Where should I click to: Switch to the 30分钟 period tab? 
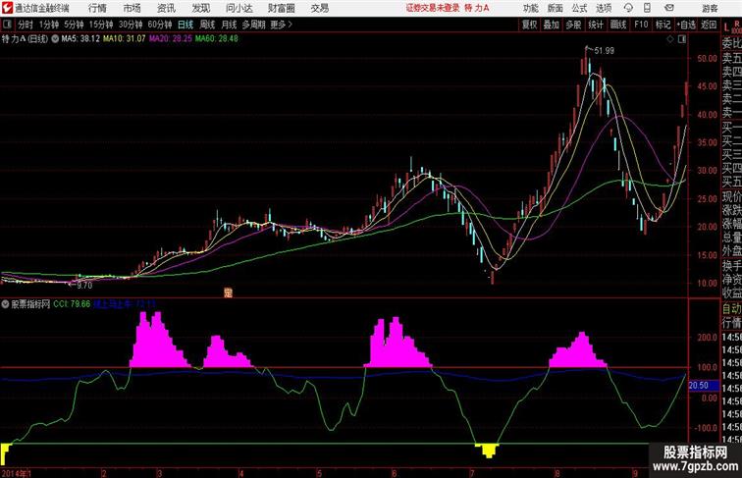pos(131,25)
